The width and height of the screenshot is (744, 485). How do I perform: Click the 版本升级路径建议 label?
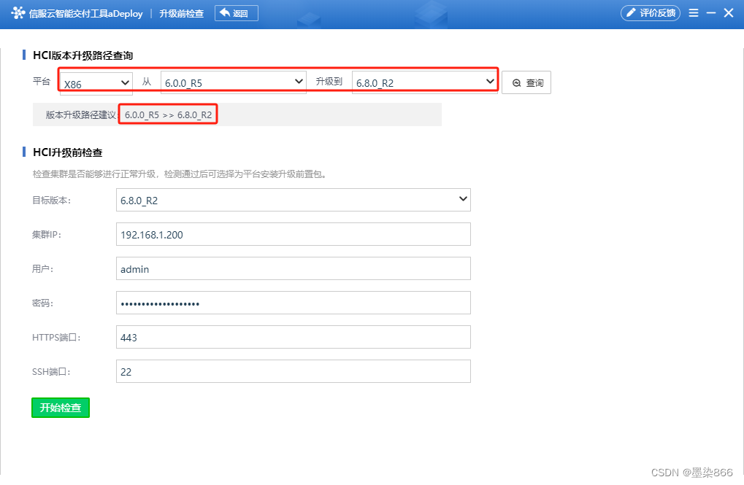(x=81, y=115)
